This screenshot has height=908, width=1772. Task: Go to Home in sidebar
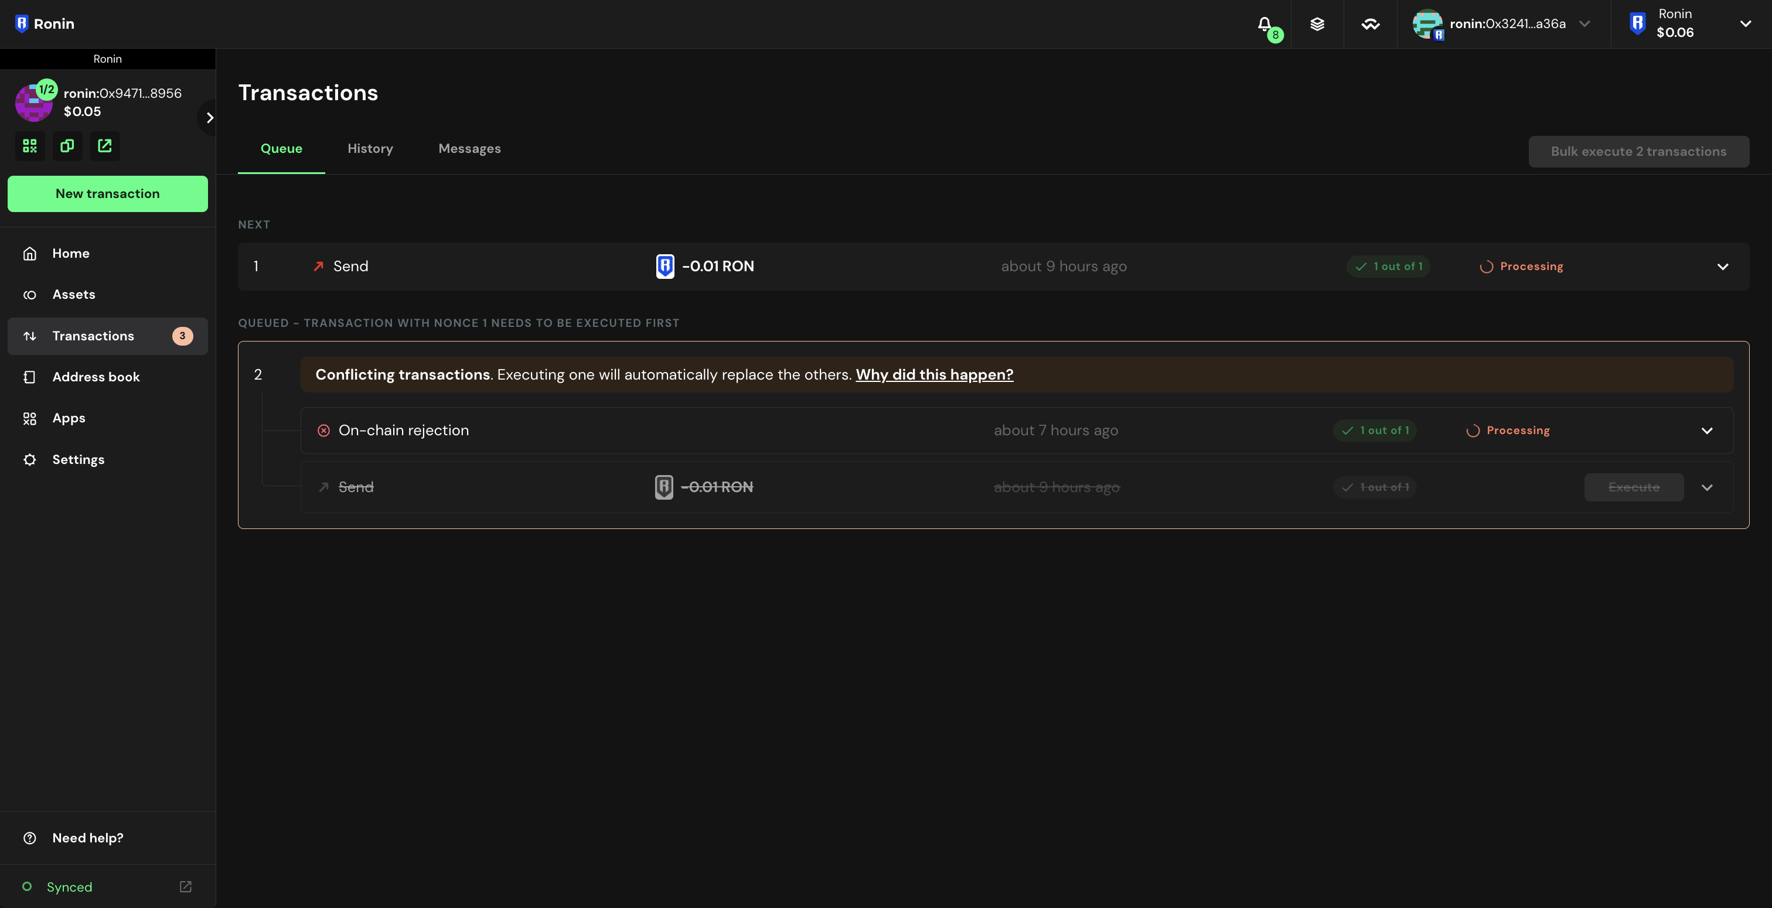tap(107, 253)
